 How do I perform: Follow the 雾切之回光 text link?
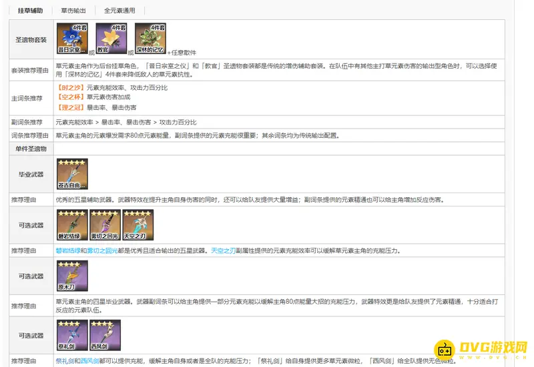101,250
